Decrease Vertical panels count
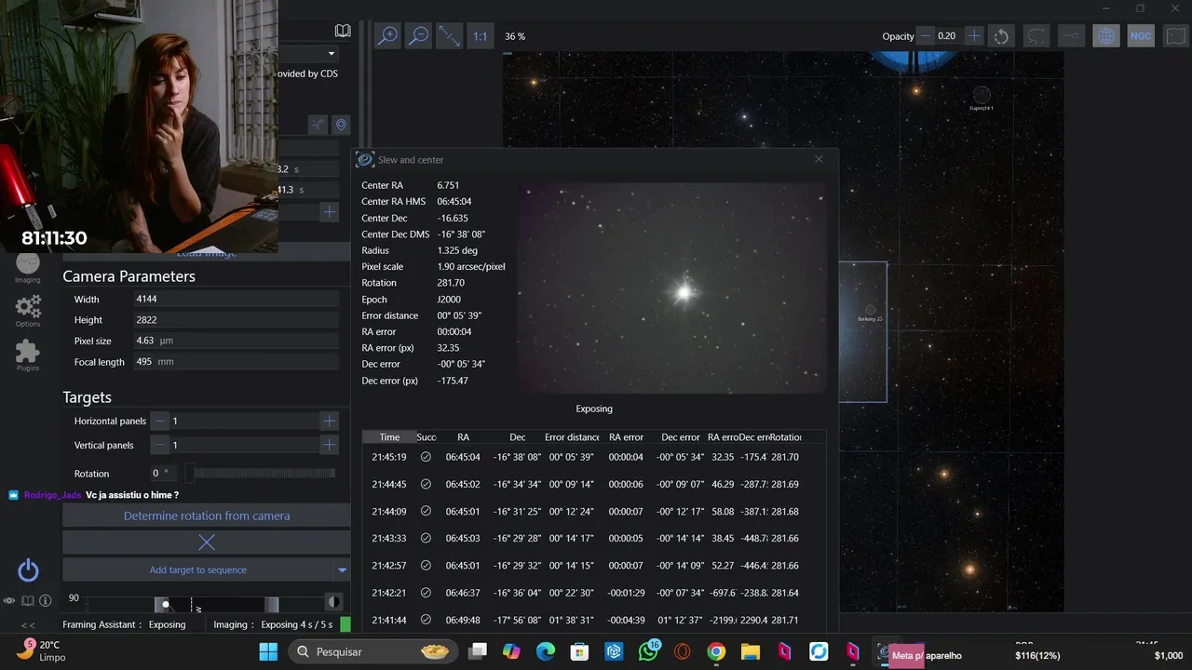1192x670 pixels. 160,445
